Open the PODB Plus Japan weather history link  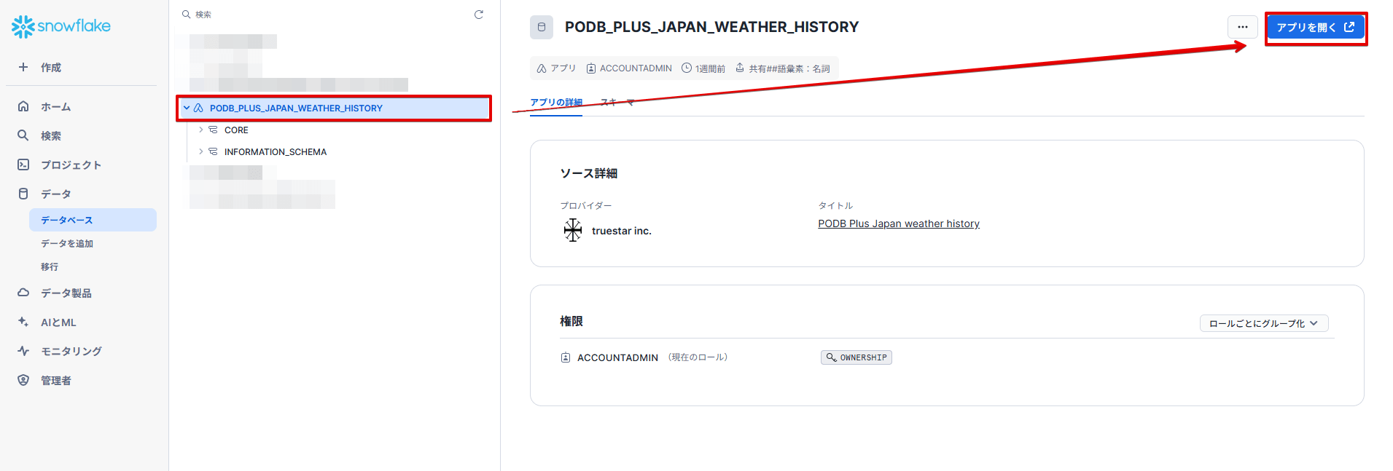point(899,223)
